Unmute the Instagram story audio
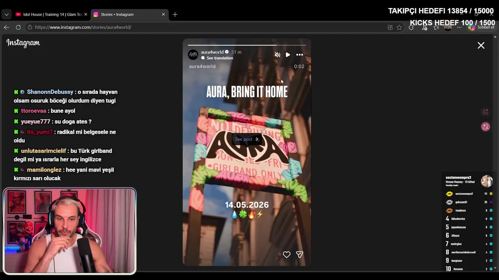Image resolution: width=499 pixels, height=280 pixels. [277, 55]
